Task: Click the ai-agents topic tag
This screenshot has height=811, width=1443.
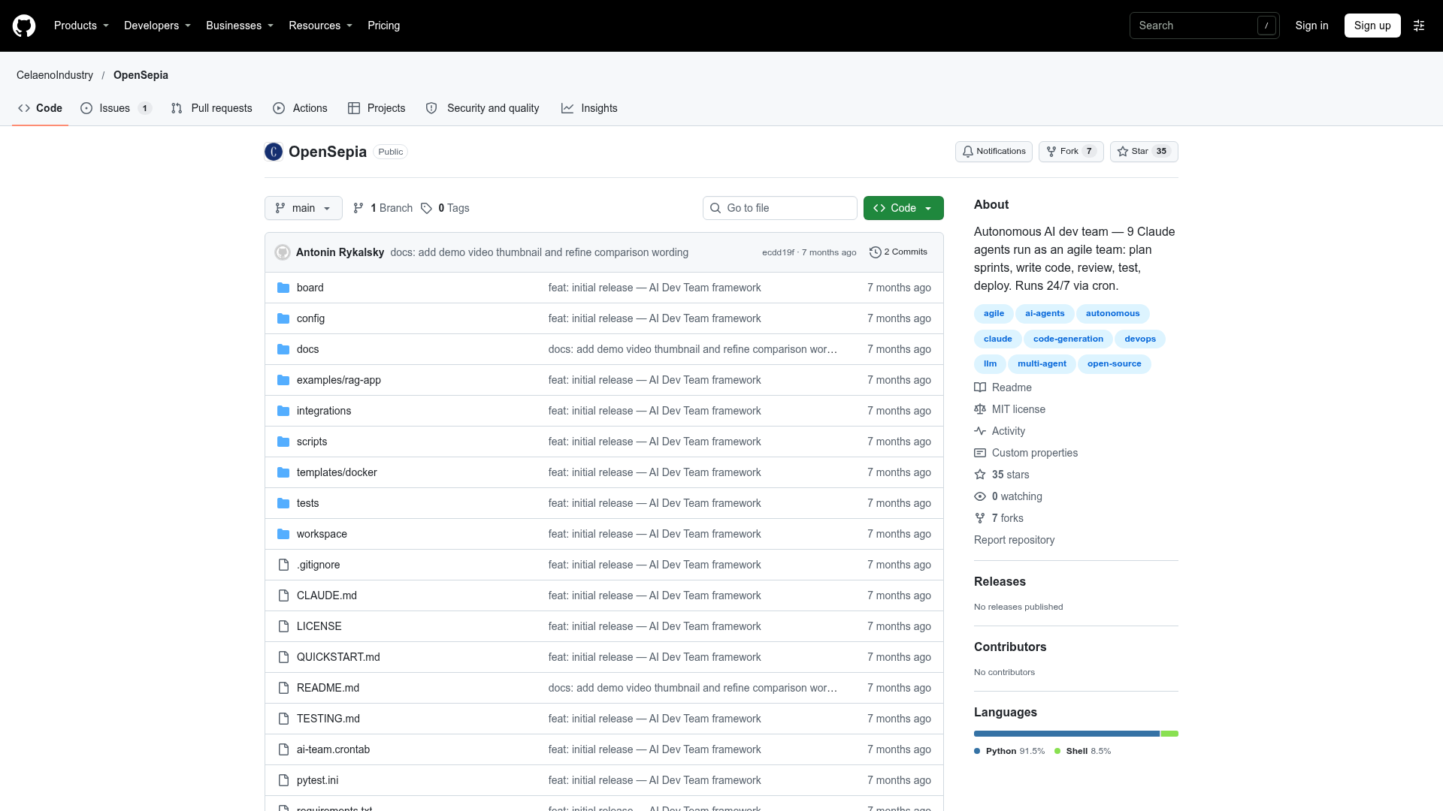Action: pos(1045,314)
